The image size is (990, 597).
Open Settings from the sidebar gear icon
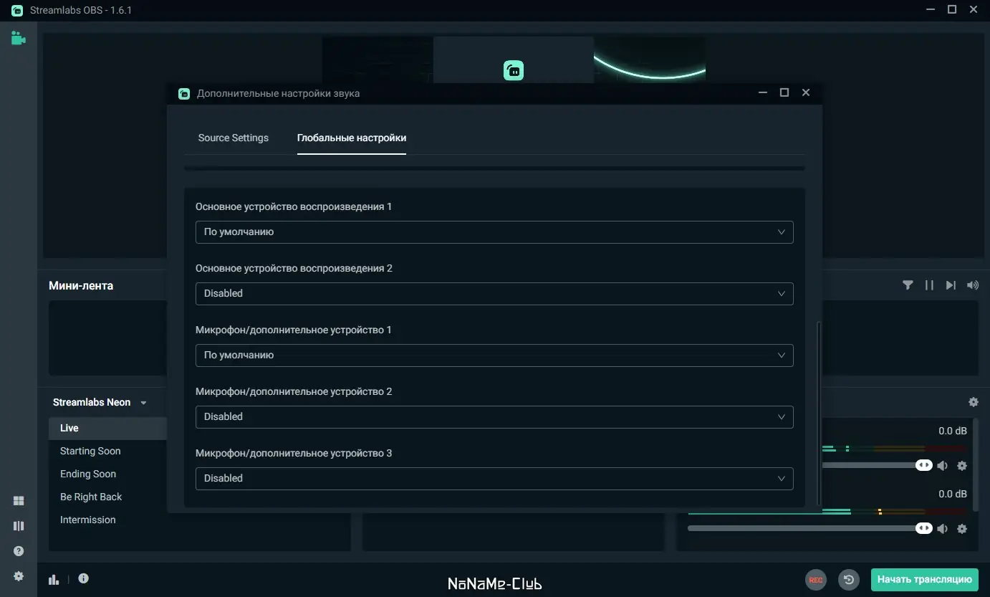click(19, 576)
